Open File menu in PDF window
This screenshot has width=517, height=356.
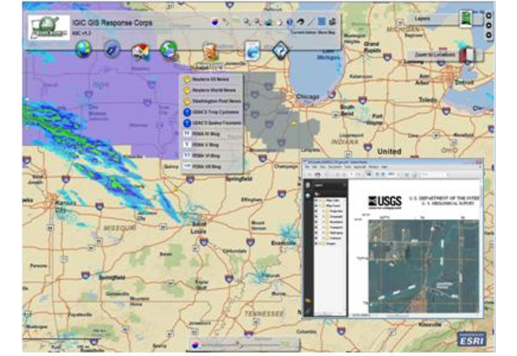[x=308, y=167]
